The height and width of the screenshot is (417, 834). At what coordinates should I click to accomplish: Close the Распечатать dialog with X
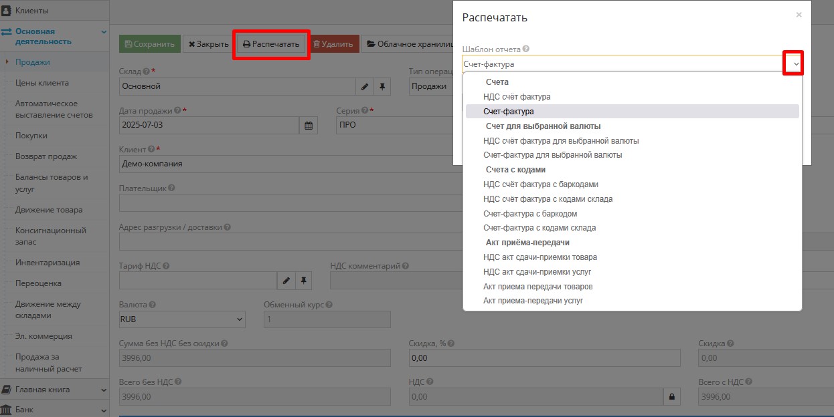(x=799, y=15)
